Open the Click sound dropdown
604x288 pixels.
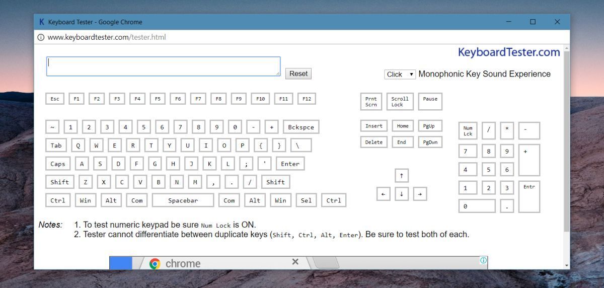point(400,74)
